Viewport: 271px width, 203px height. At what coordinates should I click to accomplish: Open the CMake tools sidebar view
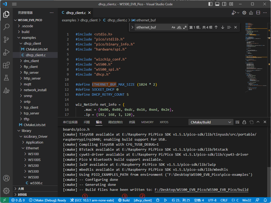coord(6,90)
